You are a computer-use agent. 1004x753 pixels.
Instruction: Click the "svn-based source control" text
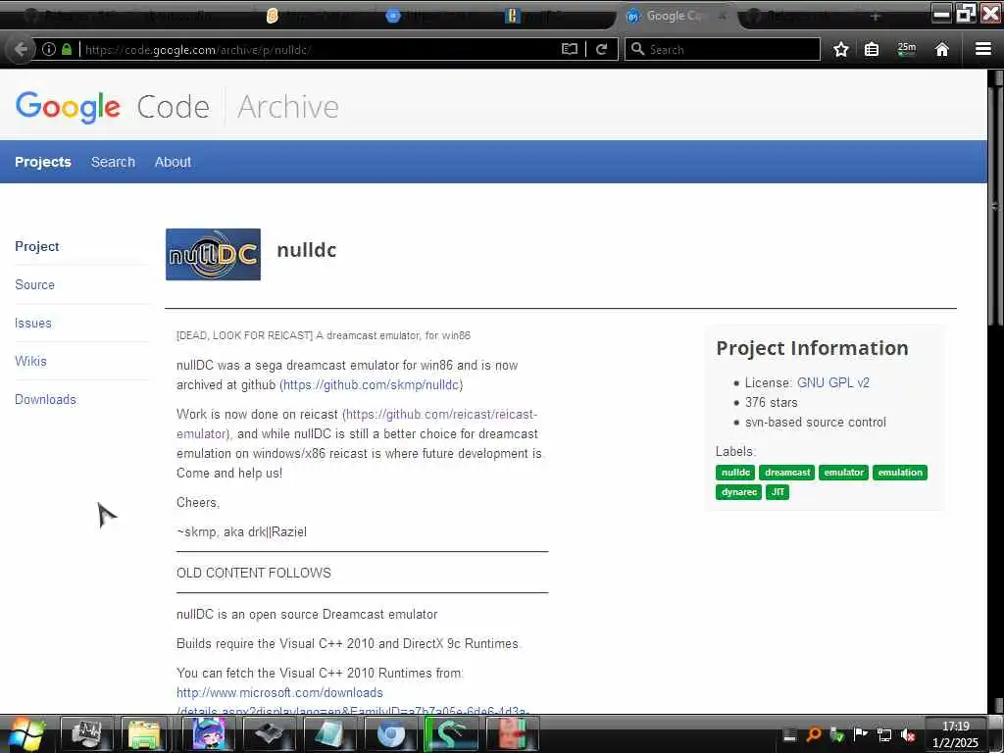(x=815, y=423)
